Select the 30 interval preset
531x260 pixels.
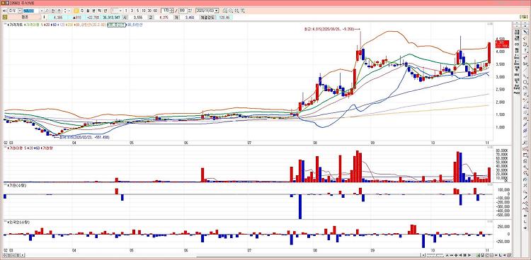(x=149, y=11)
